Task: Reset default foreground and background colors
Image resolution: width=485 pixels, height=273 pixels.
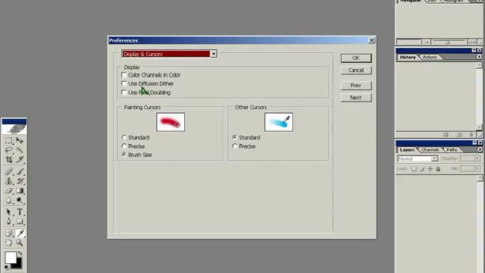Action: pyautogui.click(x=7, y=267)
